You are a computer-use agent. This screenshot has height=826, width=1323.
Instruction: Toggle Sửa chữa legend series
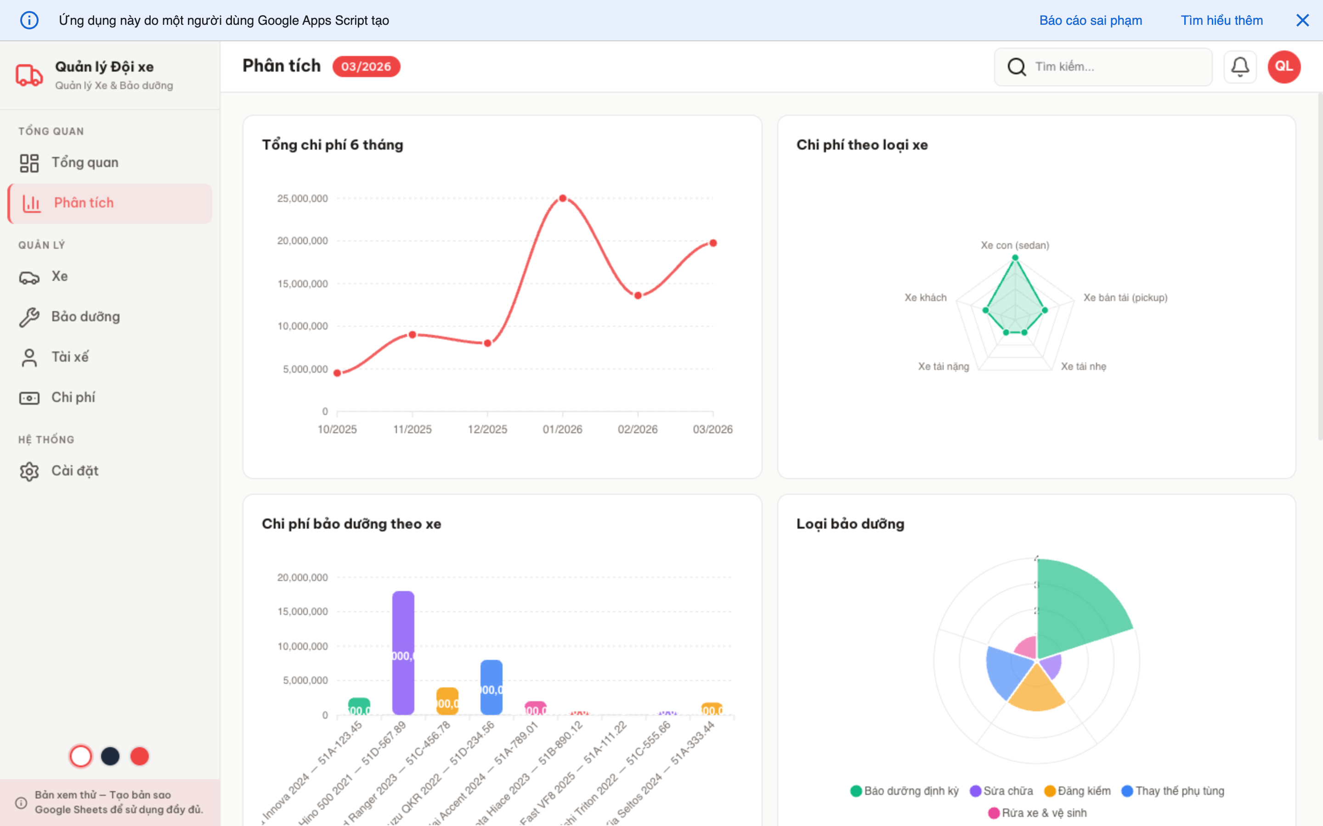pos(1001,791)
